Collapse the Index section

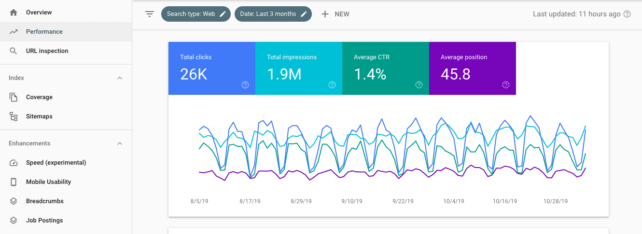[120, 78]
